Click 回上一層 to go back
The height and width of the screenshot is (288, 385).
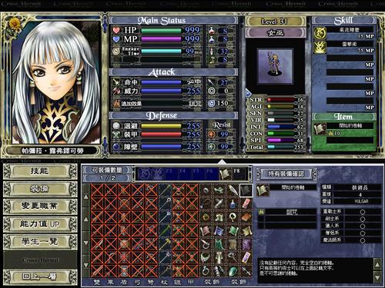[40, 276]
